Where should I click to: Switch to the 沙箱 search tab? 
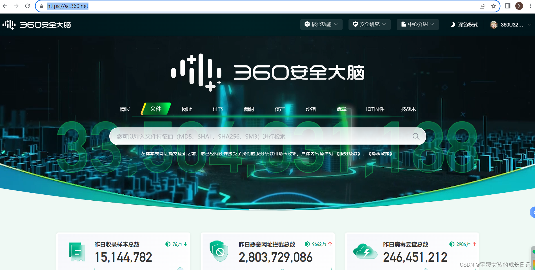tap(311, 109)
